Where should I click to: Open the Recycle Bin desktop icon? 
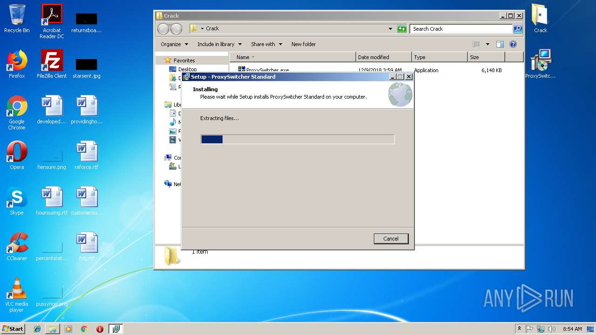[17, 19]
